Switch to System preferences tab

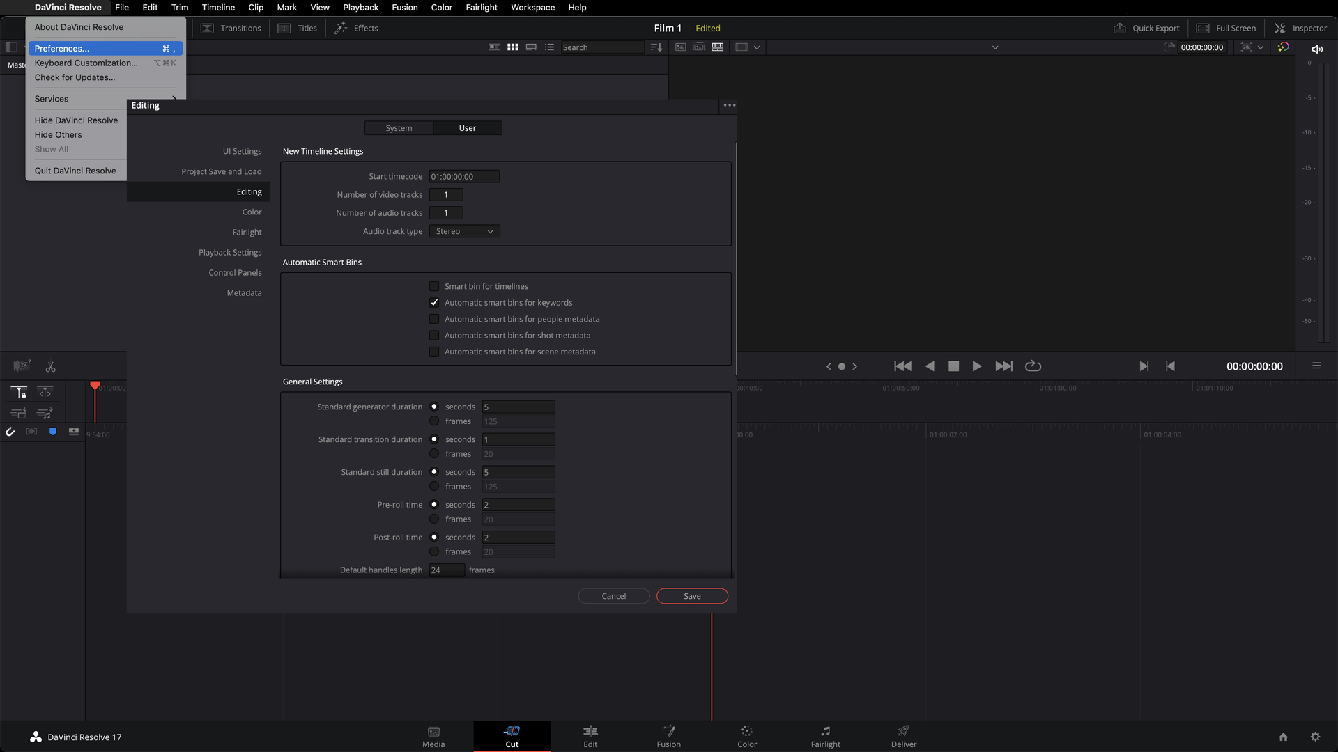[398, 127]
